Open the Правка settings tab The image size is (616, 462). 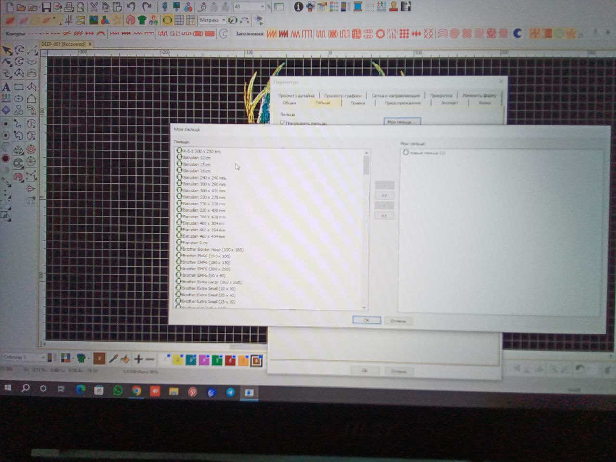pyautogui.click(x=358, y=103)
